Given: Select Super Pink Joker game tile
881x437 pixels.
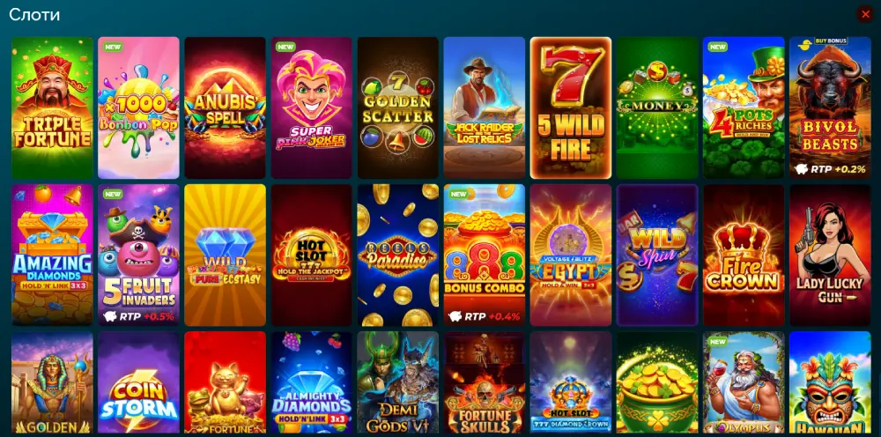Looking at the screenshot, I should [312, 107].
